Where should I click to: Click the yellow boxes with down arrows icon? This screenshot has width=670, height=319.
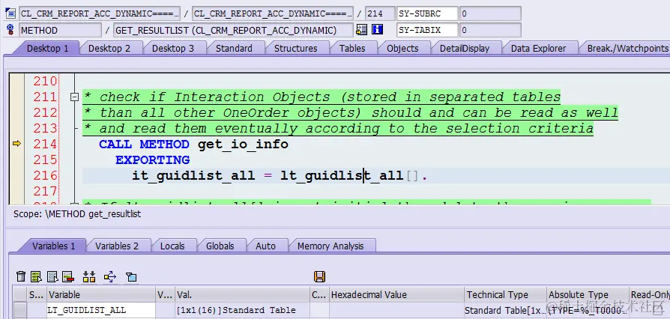(x=89, y=277)
